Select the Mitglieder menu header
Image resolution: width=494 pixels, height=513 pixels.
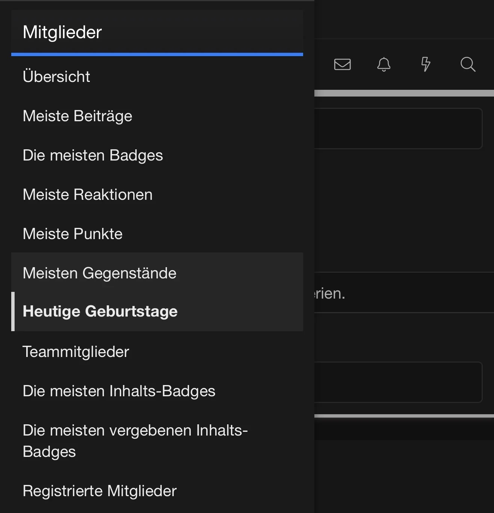coord(157,32)
